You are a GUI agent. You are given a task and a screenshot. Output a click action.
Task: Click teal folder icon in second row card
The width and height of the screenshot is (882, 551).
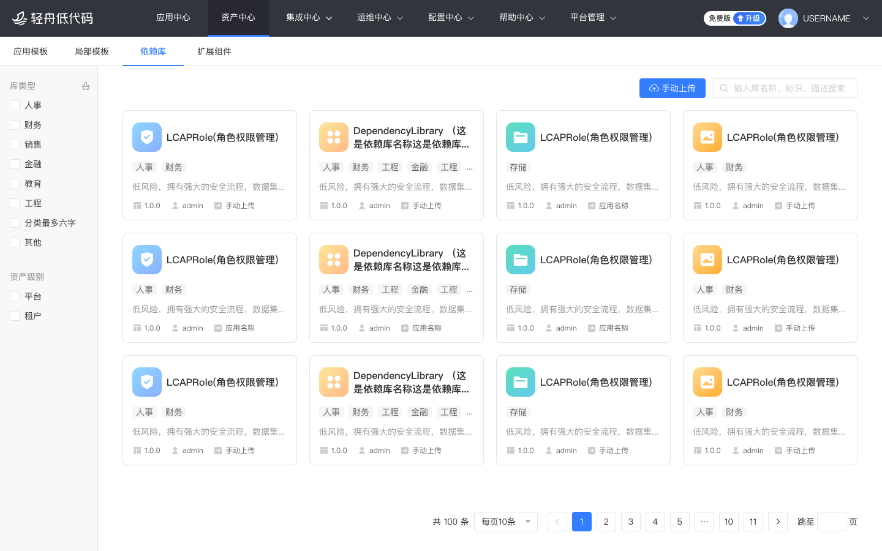coord(521,260)
